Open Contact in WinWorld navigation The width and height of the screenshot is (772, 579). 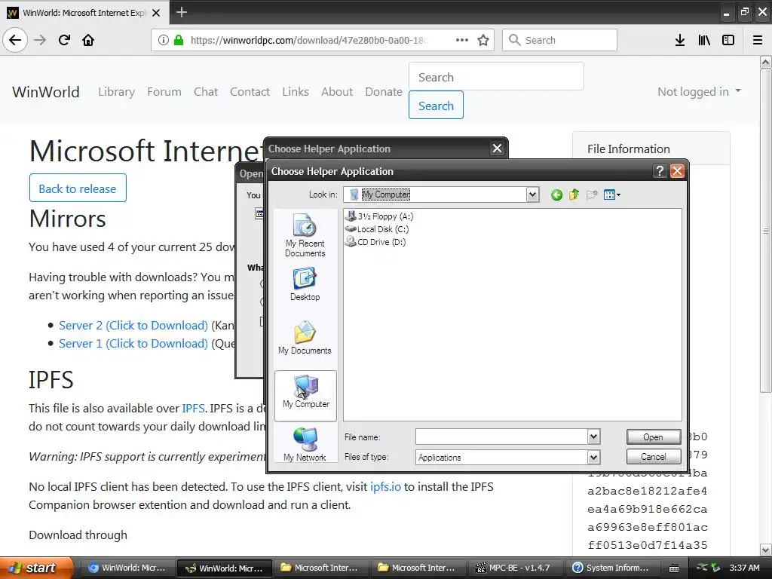[x=250, y=91]
